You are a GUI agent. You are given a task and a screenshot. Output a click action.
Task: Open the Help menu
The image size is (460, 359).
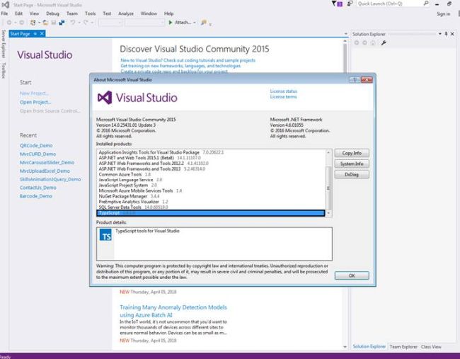click(x=168, y=13)
